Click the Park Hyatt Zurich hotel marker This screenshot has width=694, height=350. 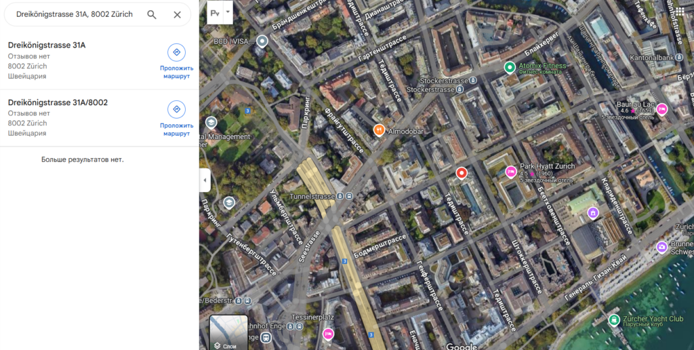pyautogui.click(x=511, y=171)
